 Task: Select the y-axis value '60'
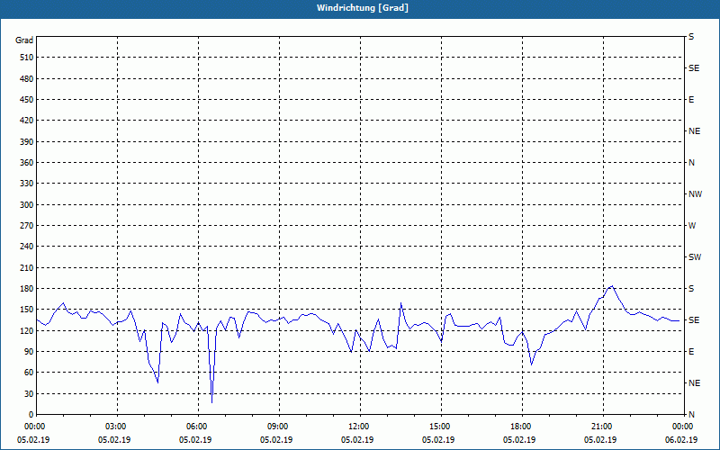point(29,373)
